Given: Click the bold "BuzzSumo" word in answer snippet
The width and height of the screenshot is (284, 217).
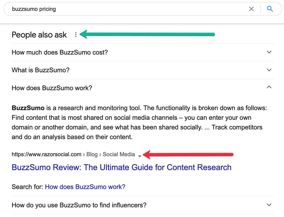Looking at the screenshot, I should (28, 108).
